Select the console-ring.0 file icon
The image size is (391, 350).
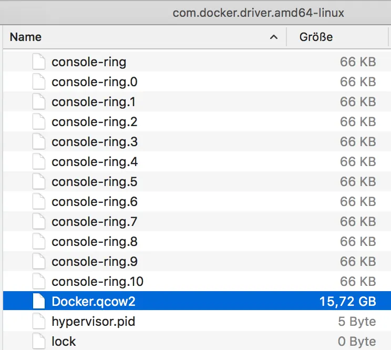click(39, 82)
